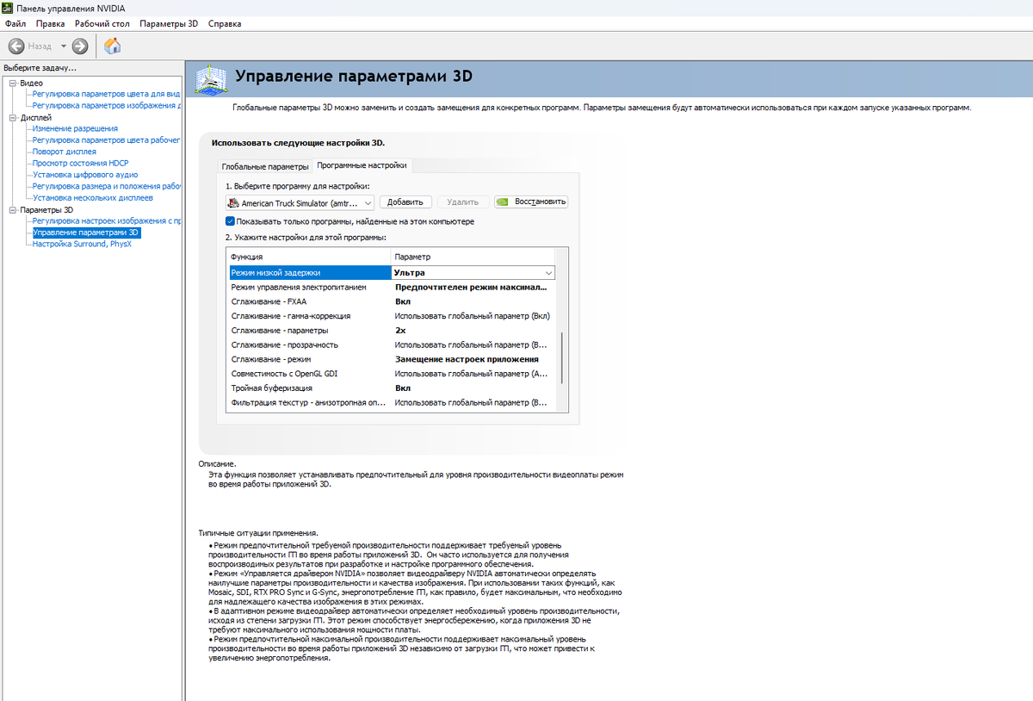1033x701 pixels.
Task: Click the 2x antialiasing value
Action: [x=400, y=331]
